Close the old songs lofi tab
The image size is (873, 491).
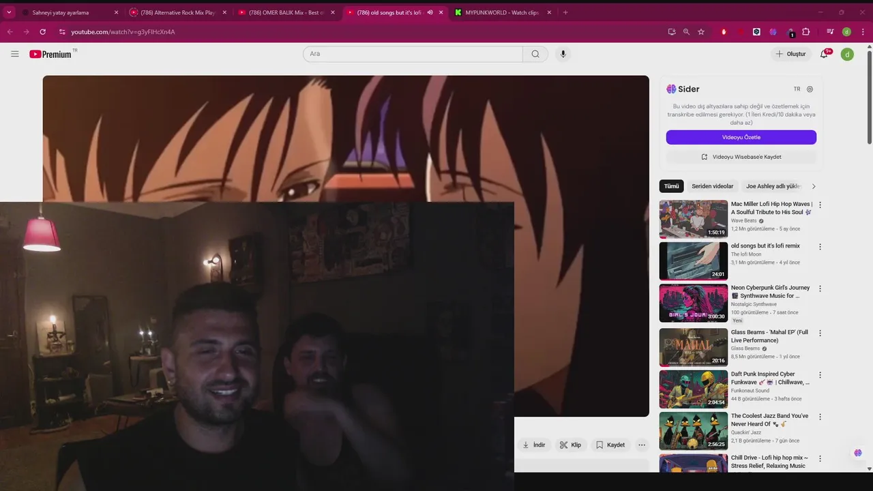pos(441,12)
